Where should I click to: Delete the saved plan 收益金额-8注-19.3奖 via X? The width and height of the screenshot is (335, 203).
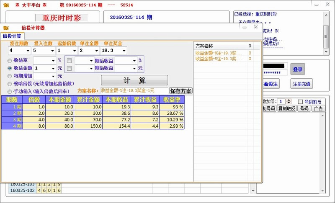pos(250,53)
